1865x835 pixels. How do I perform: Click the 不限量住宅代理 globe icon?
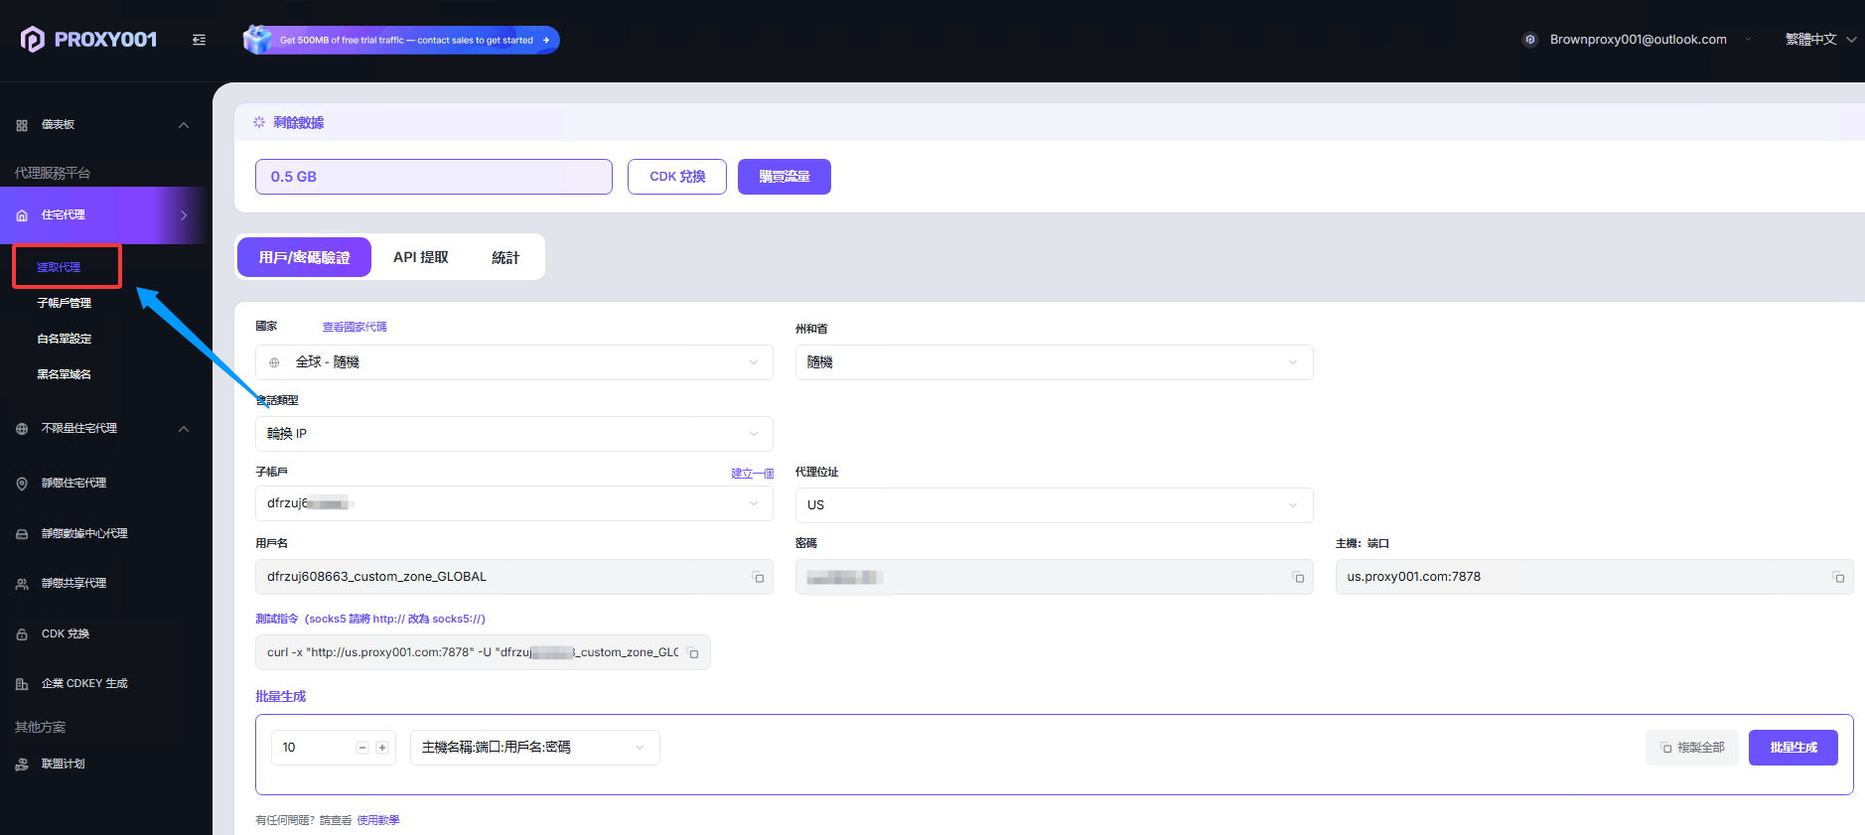[22, 429]
